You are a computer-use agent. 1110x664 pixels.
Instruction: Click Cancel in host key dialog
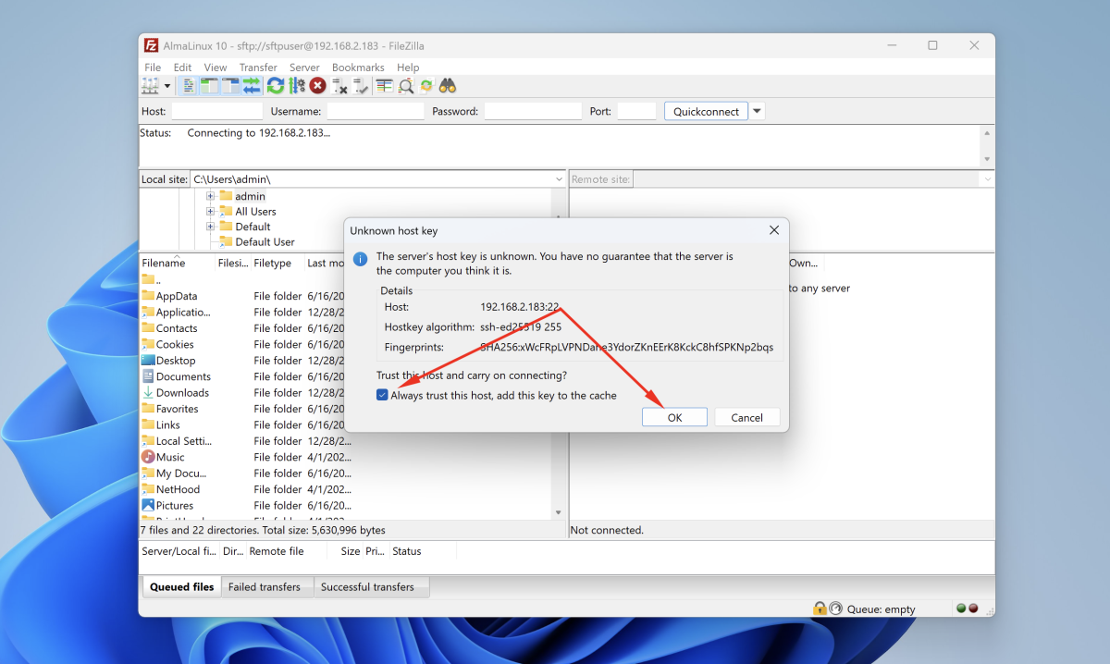746,417
